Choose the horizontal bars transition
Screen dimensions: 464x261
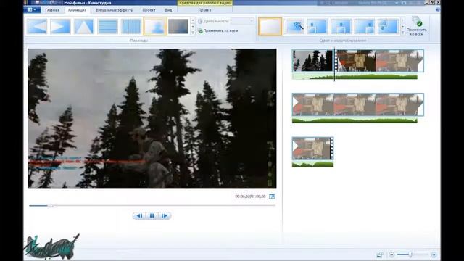point(107,26)
